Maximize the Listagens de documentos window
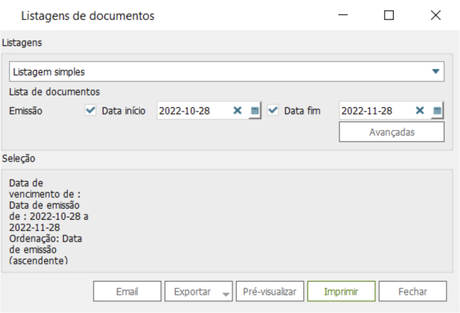This screenshot has height=313, width=460. pyautogui.click(x=389, y=16)
